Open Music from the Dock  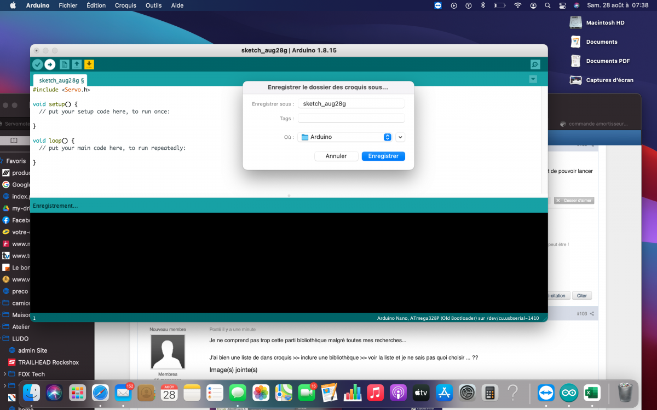(375, 393)
